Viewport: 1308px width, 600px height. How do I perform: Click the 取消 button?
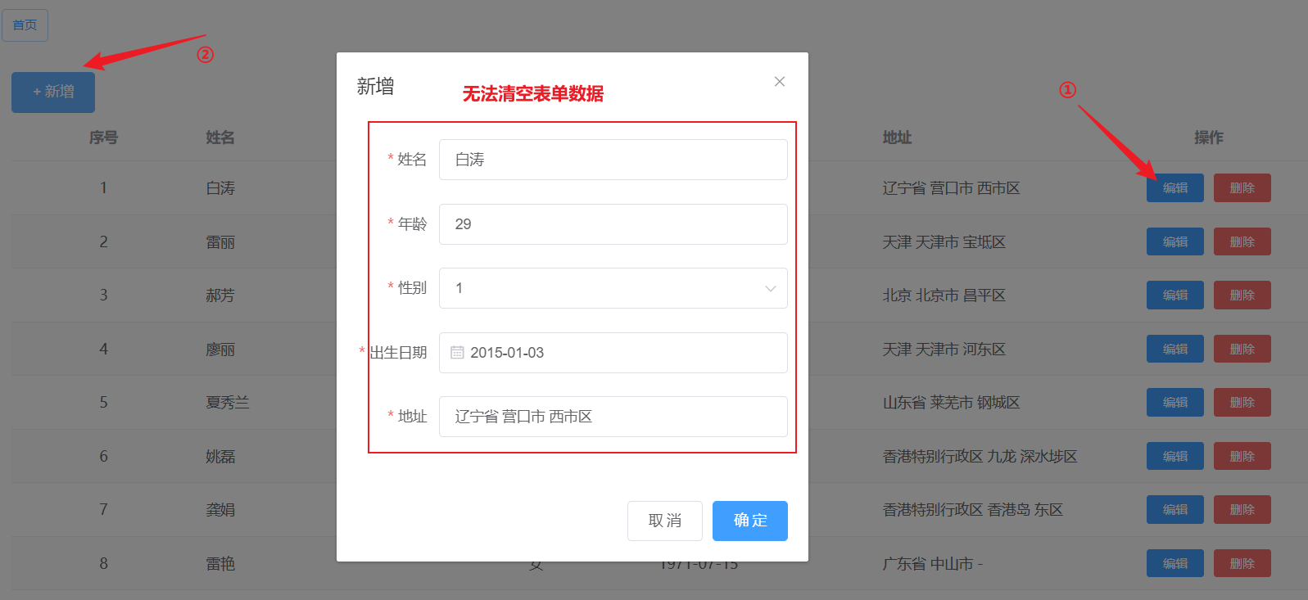(665, 521)
